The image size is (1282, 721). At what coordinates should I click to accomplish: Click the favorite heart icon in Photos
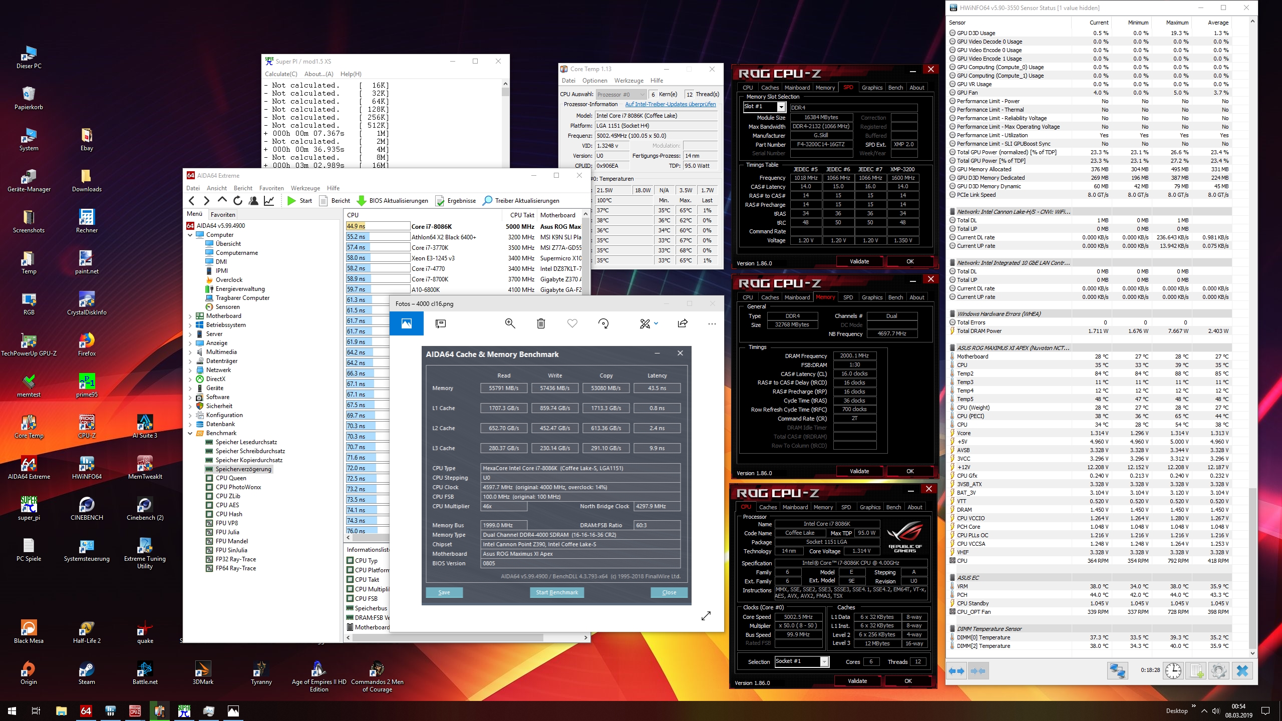572,324
